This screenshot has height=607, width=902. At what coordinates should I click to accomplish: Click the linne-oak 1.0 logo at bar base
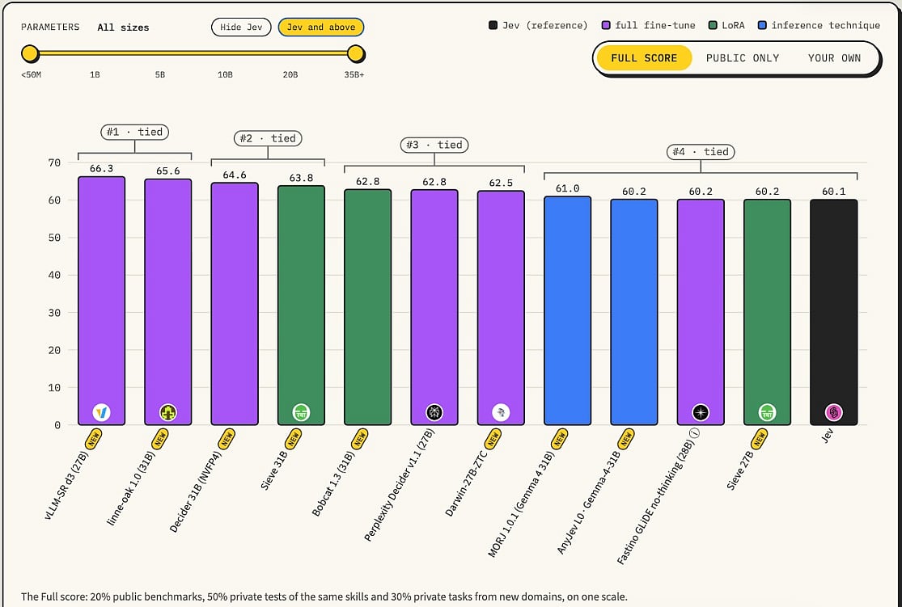[168, 412]
